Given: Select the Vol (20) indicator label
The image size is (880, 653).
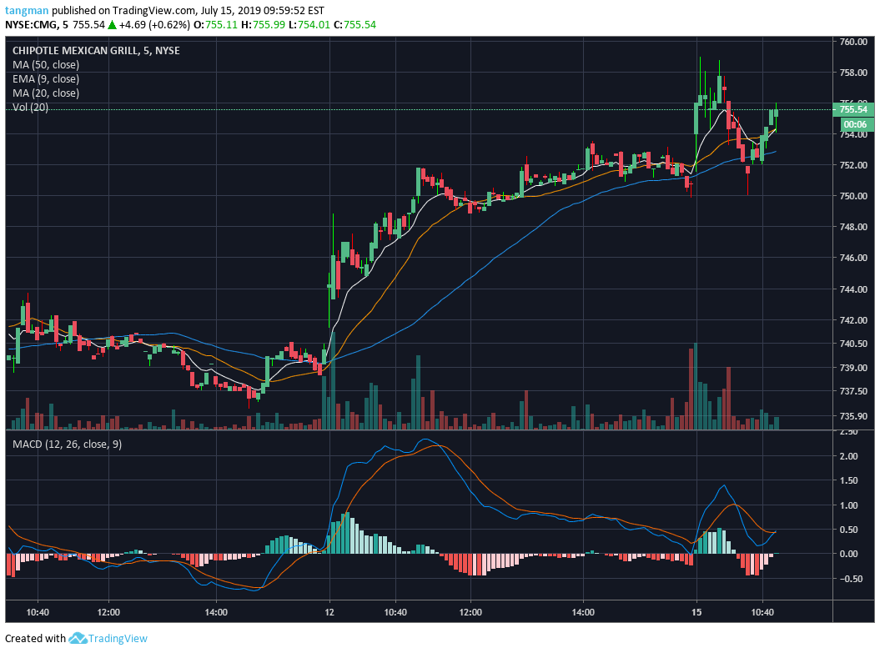Looking at the screenshot, I should coord(30,107).
